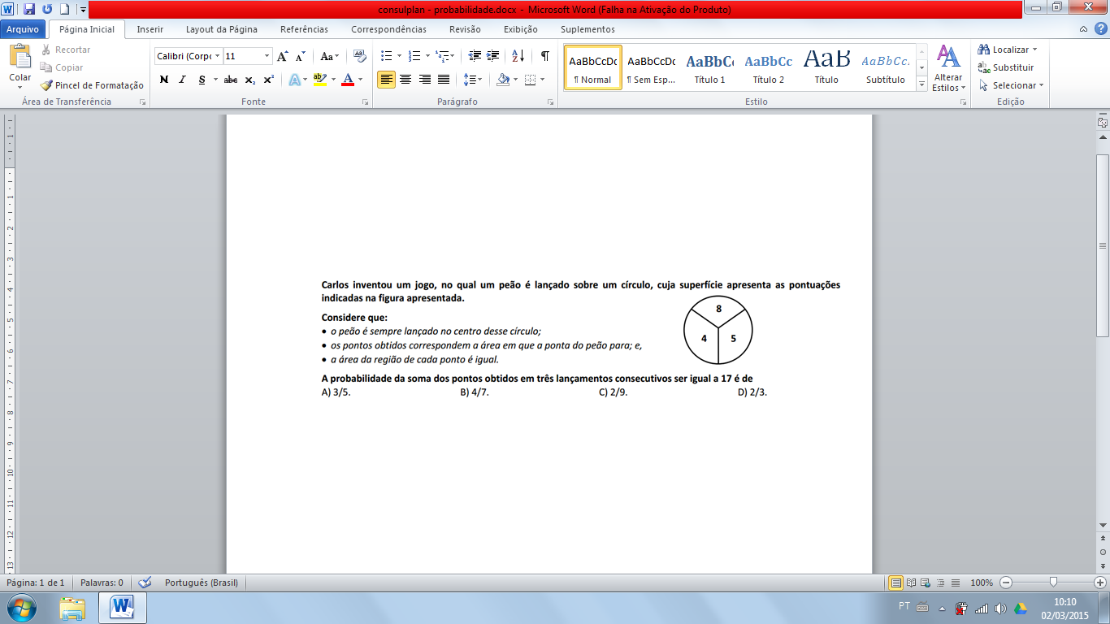
Task: Open the Arquivo tab
Action: pyautogui.click(x=23, y=29)
